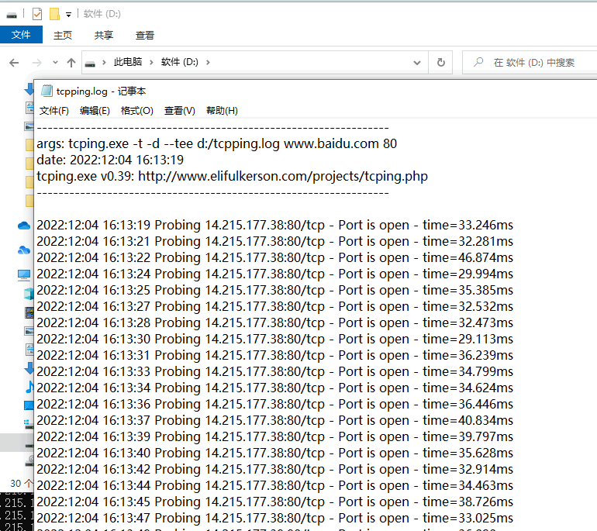This screenshot has width=597, height=531.
Task: Click the small drive icon in address bar
Action: coord(90,64)
